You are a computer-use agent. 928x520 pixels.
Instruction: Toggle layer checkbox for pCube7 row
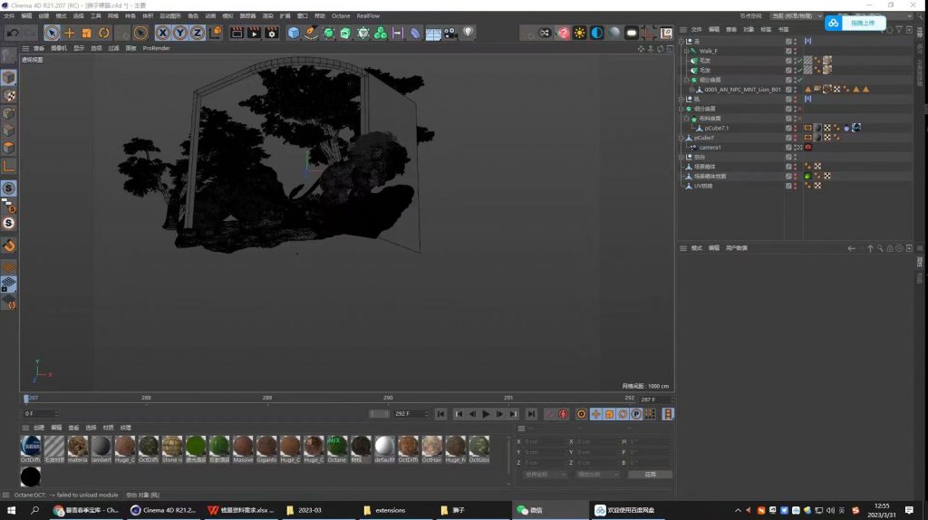788,137
